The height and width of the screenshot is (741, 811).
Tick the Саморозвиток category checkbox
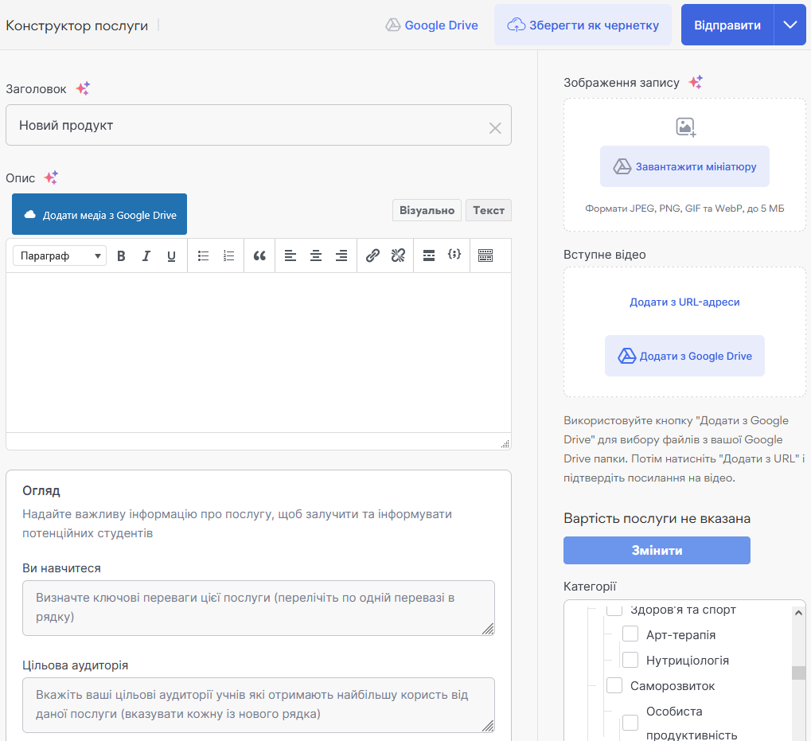click(614, 685)
